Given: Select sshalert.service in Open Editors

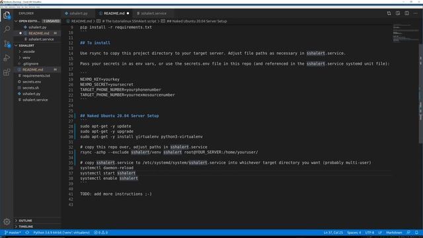Looking at the screenshot, I should [x=41, y=40].
